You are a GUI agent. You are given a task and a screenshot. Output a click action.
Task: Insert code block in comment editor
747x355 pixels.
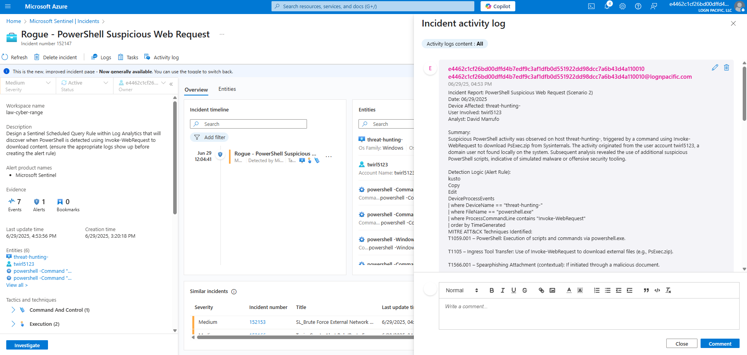click(x=657, y=290)
